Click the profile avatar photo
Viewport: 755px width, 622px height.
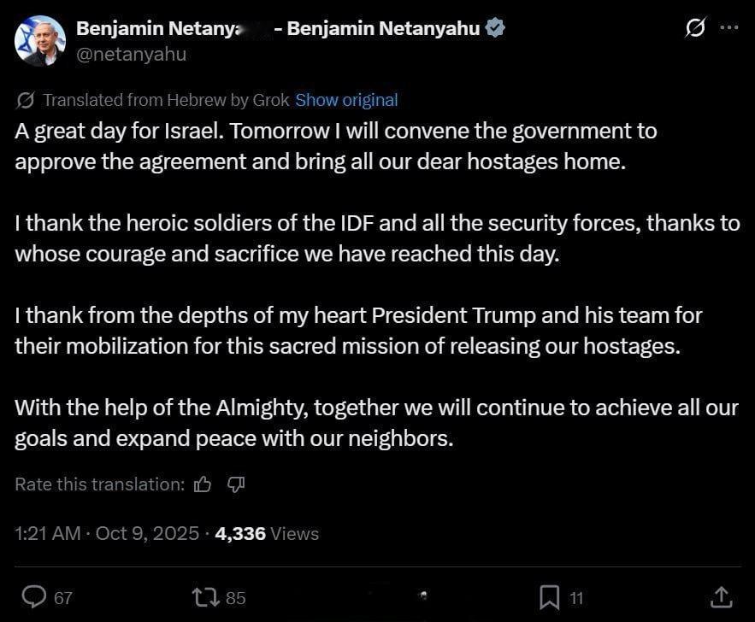39,40
